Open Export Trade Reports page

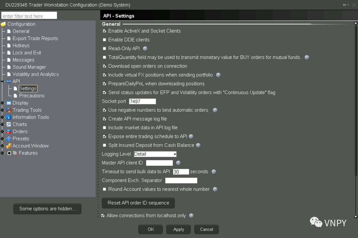[x=35, y=38]
